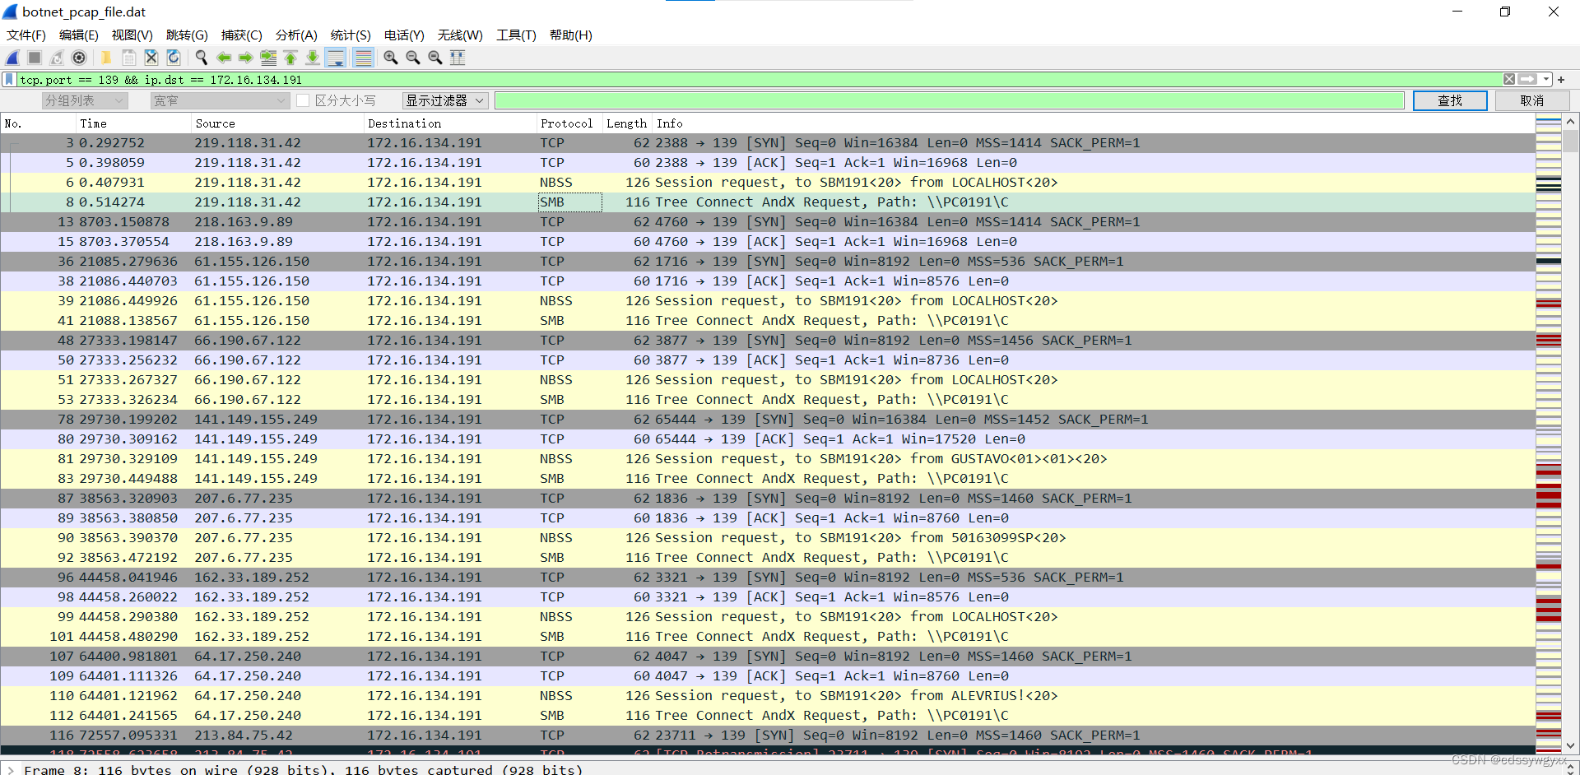Open the 工具(T) menu
The width and height of the screenshot is (1580, 775).
point(516,35)
